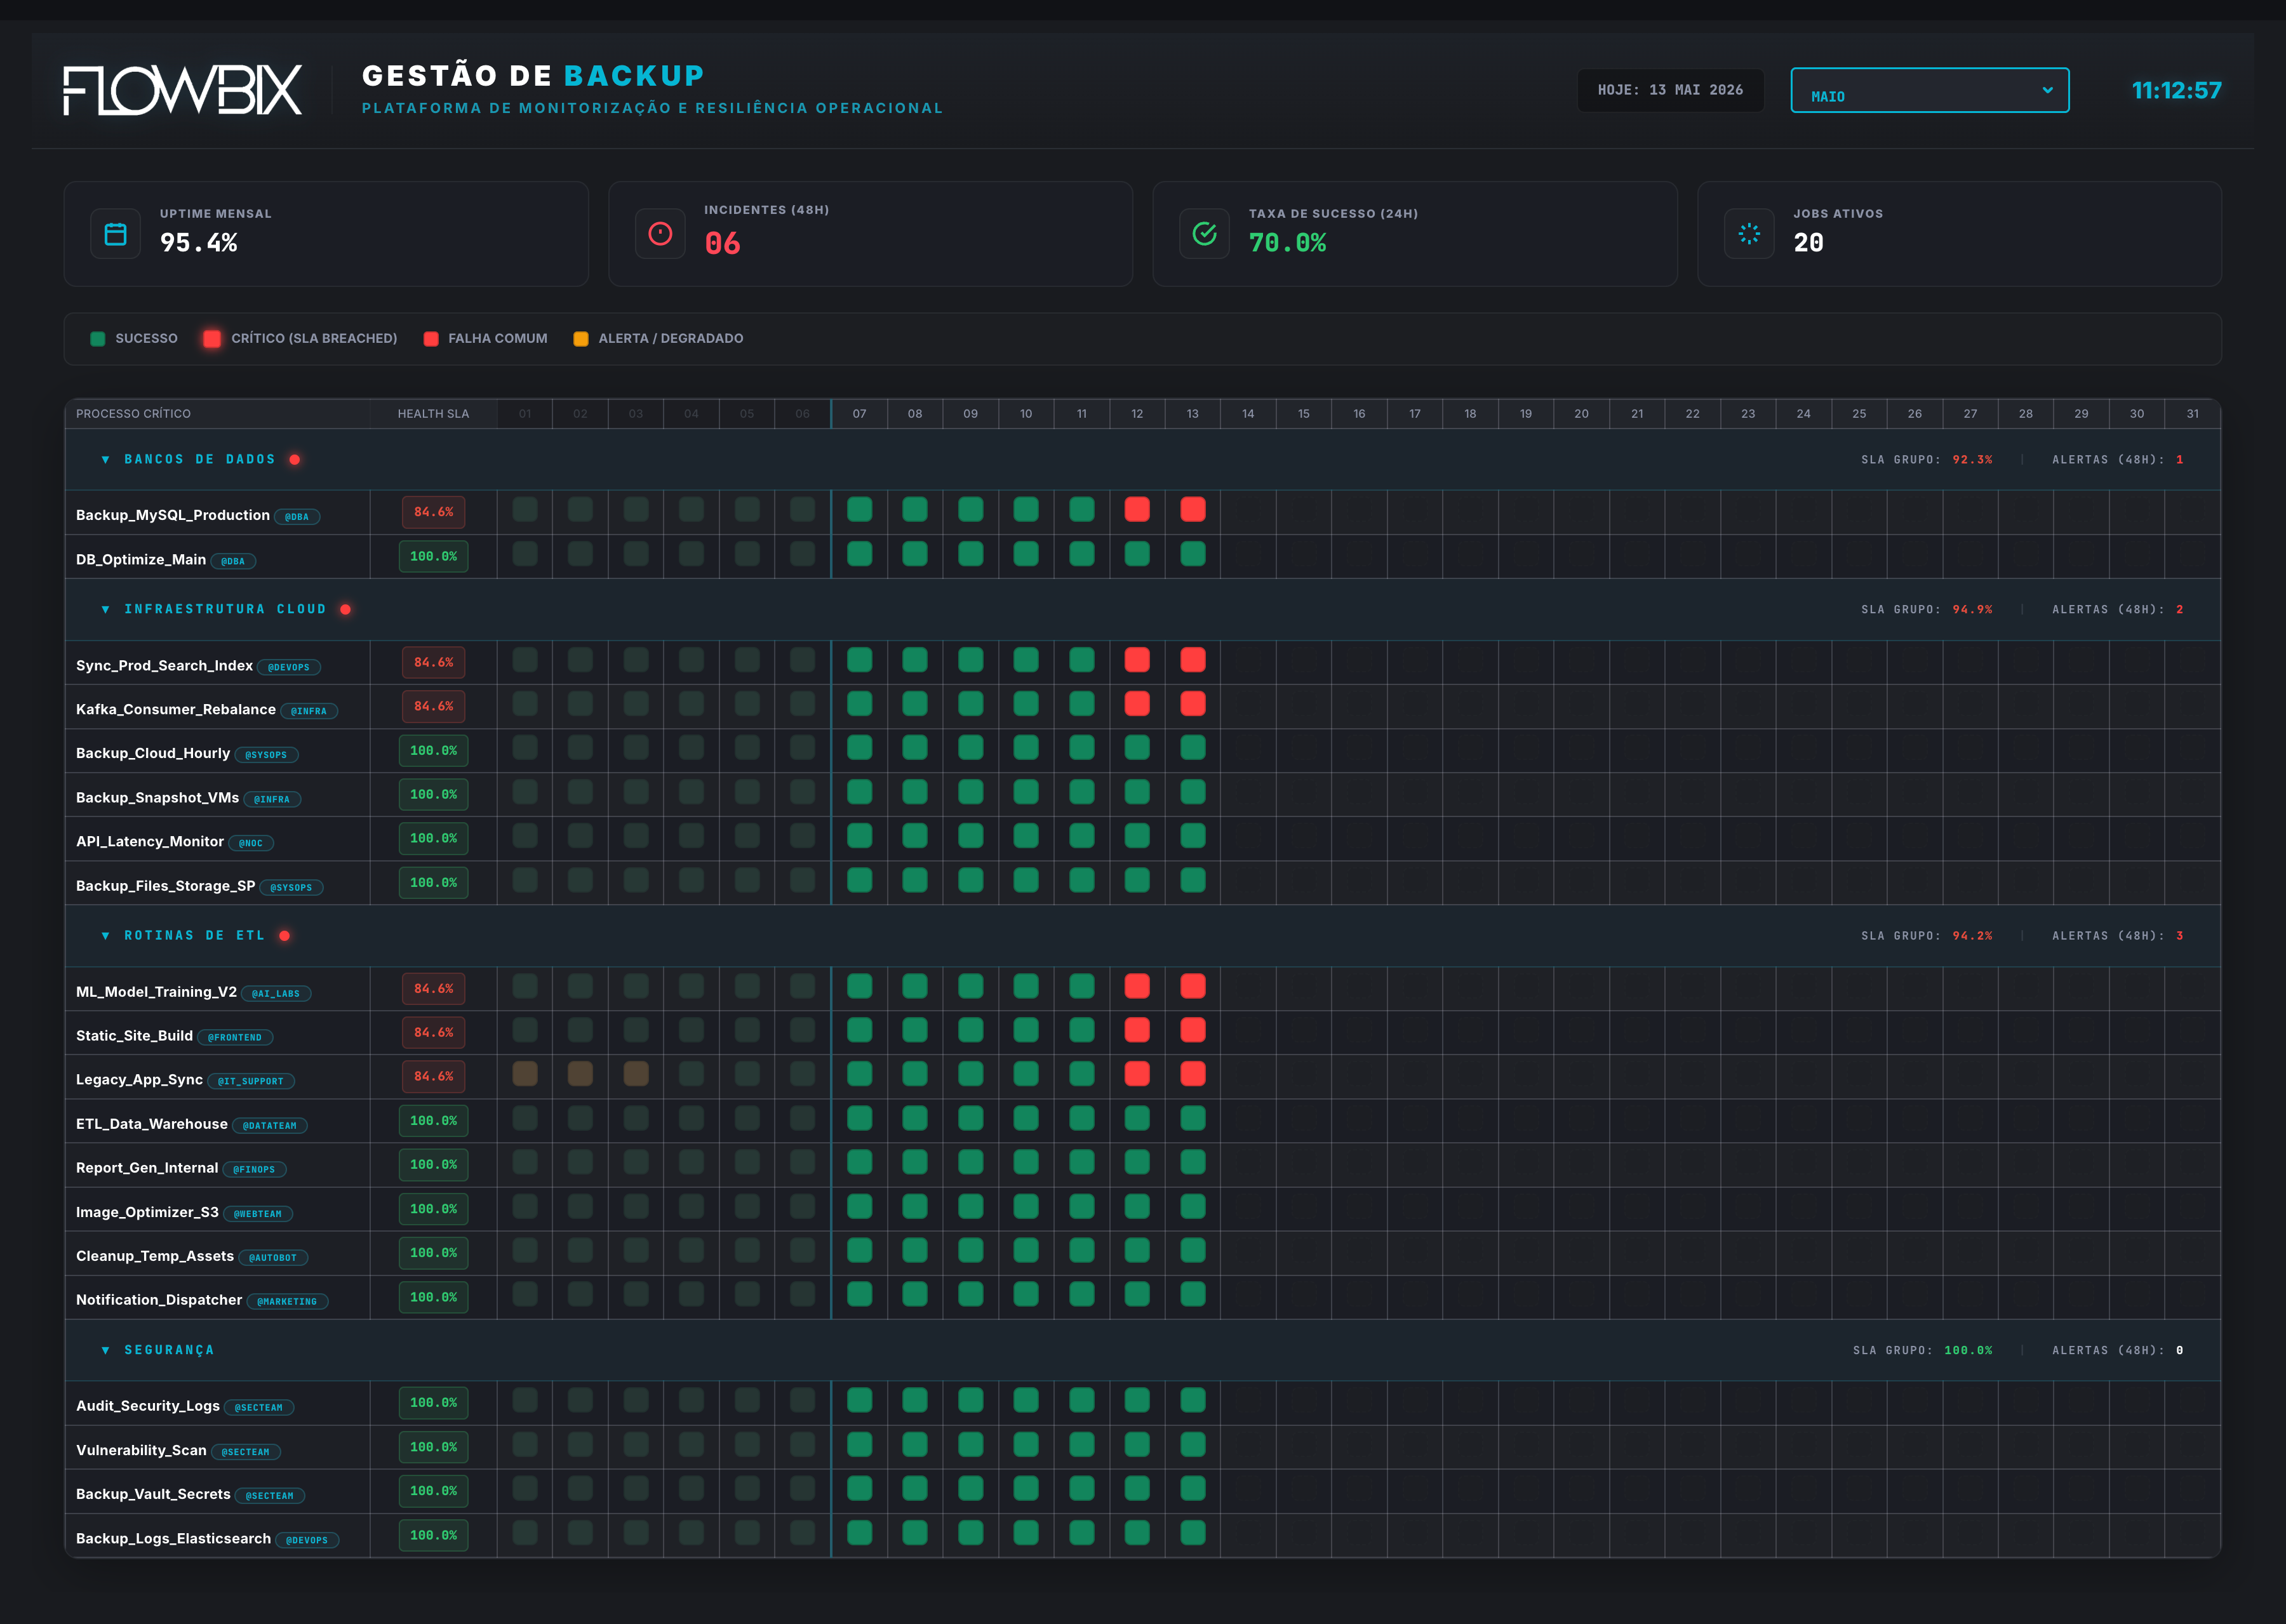Collapse the Infraestrutura Cloud group
Screen dimensions: 2286x1624
(106, 610)
